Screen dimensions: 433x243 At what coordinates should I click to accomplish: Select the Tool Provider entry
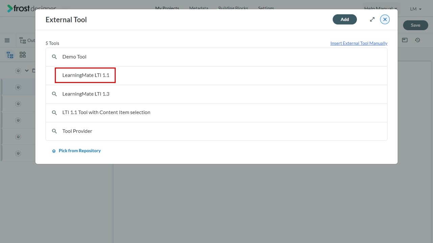pyautogui.click(x=216, y=131)
